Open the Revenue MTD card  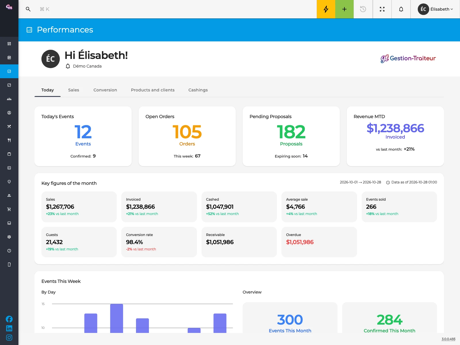point(395,136)
